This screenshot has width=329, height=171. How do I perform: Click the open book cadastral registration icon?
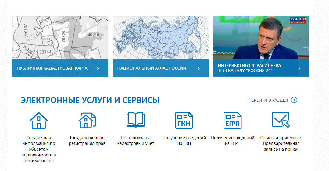click(136, 120)
